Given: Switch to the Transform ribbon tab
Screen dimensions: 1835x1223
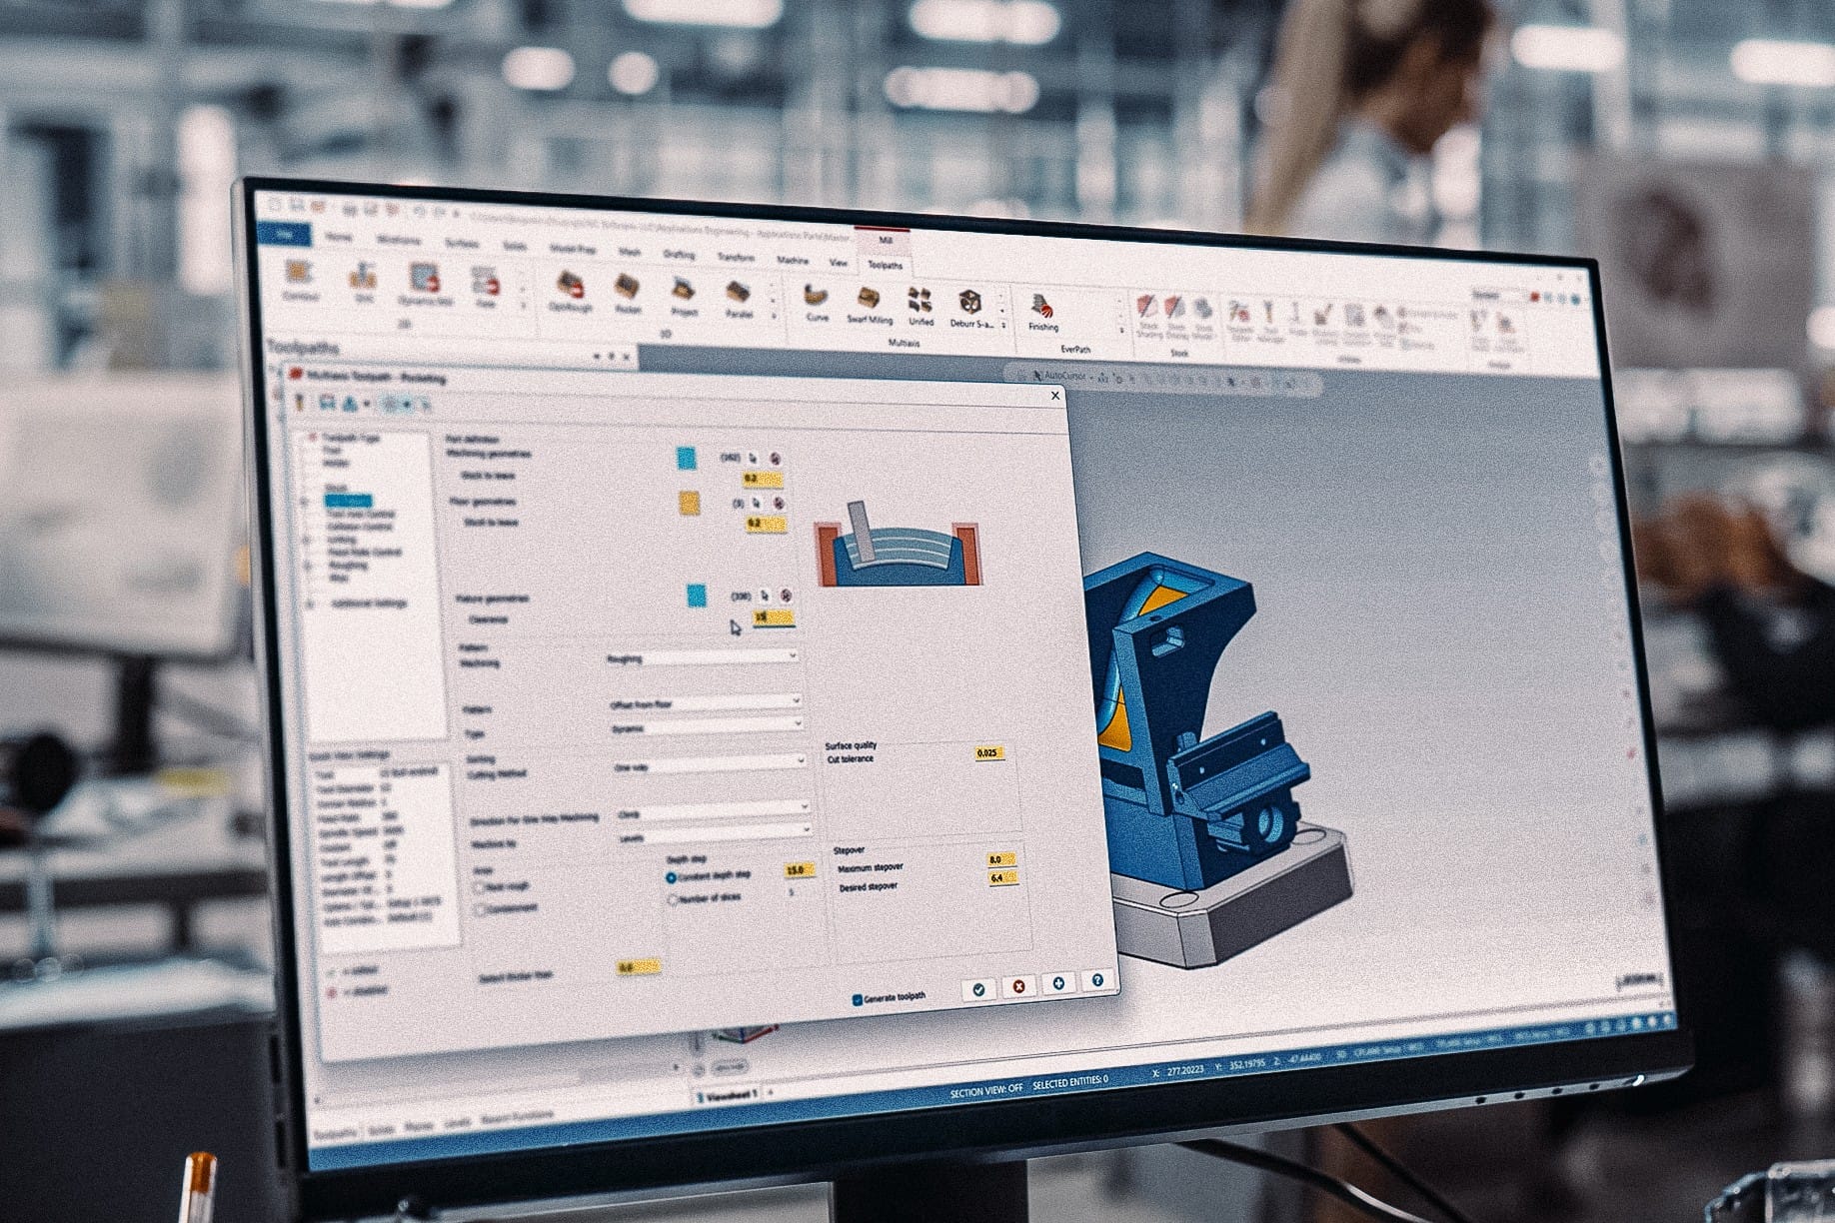Looking at the screenshot, I should (x=736, y=257).
